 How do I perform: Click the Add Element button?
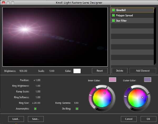point(143,71)
